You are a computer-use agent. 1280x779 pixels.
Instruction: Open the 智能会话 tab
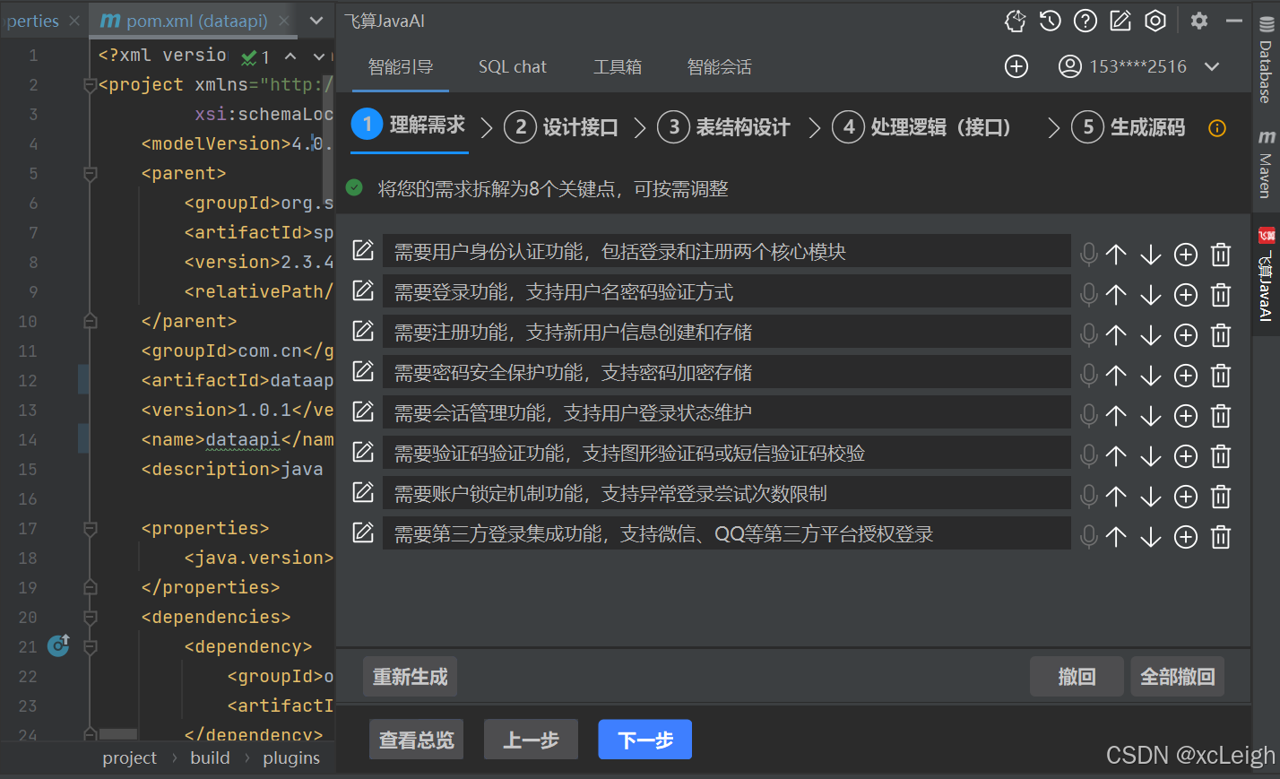(720, 67)
